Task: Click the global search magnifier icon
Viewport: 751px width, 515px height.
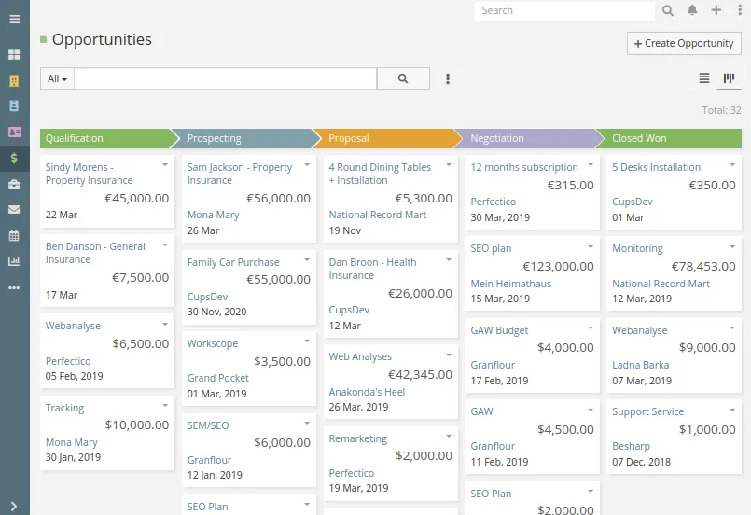Action: click(668, 10)
